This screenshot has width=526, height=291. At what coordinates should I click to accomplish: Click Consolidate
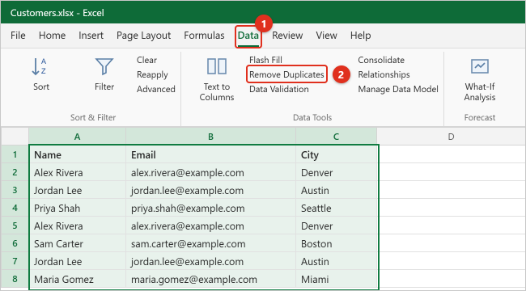tap(381, 60)
